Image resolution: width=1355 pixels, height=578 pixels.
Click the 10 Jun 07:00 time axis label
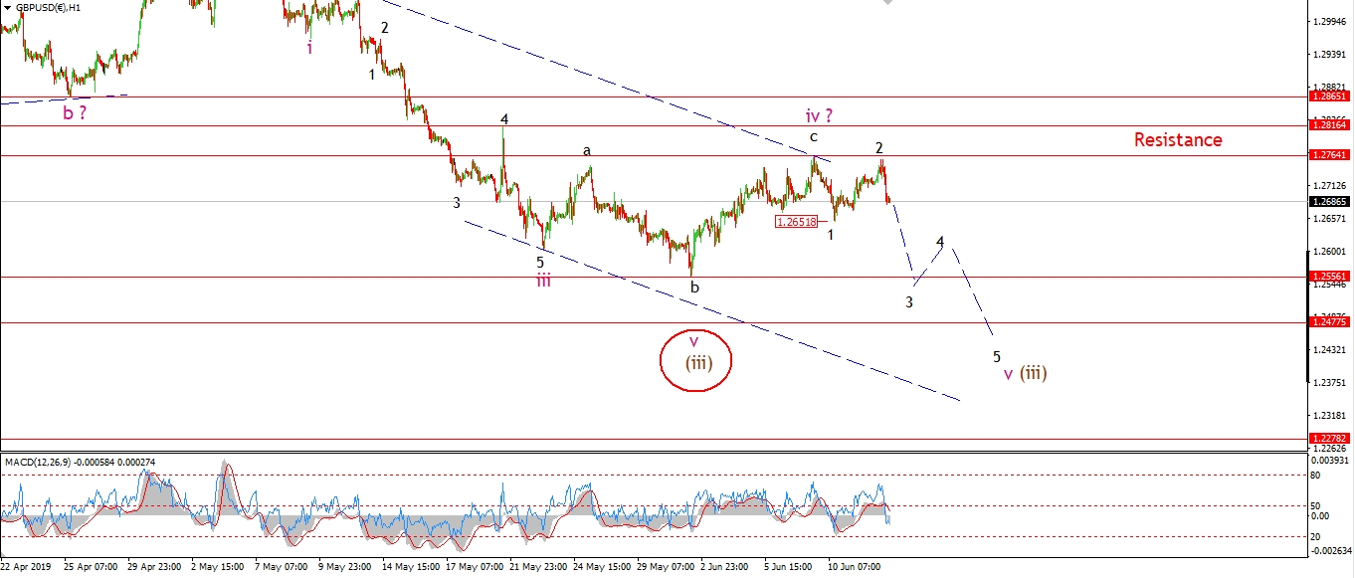point(856,567)
